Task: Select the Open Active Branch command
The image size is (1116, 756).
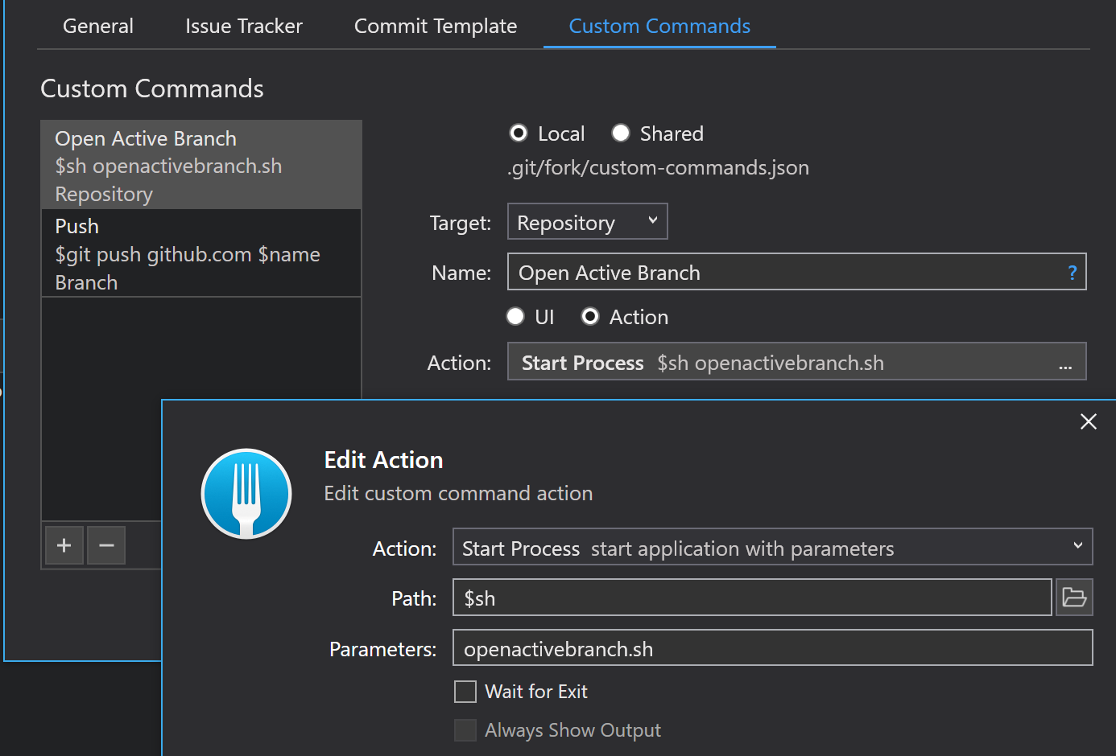Action: (x=201, y=165)
